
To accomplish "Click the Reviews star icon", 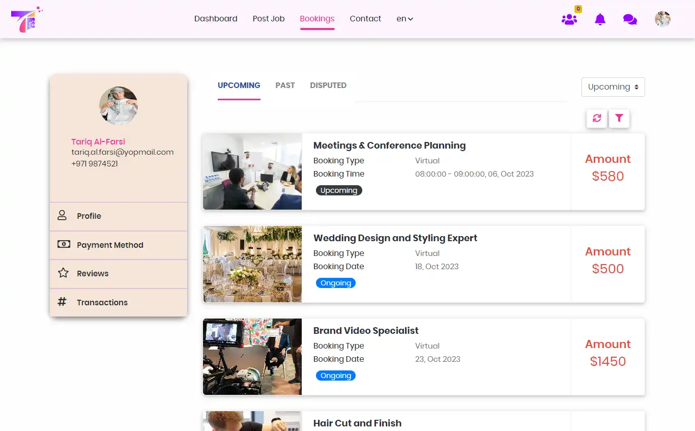I will (x=62, y=273).
